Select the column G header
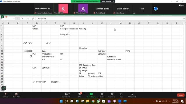Image resolution: width=186 pixels, height=104 pixels. [65, 23]
